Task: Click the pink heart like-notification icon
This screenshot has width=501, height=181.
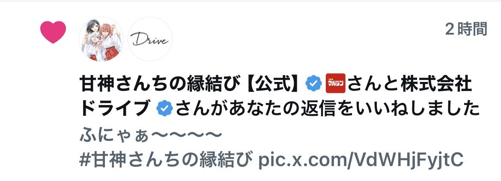Action: point(53,32)
